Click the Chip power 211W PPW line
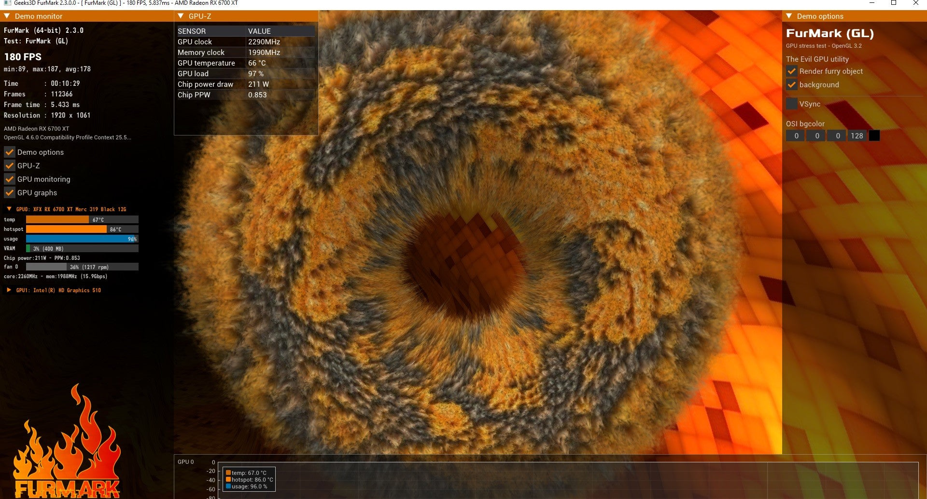Screen dimensions: 927x499 [42, 258]
